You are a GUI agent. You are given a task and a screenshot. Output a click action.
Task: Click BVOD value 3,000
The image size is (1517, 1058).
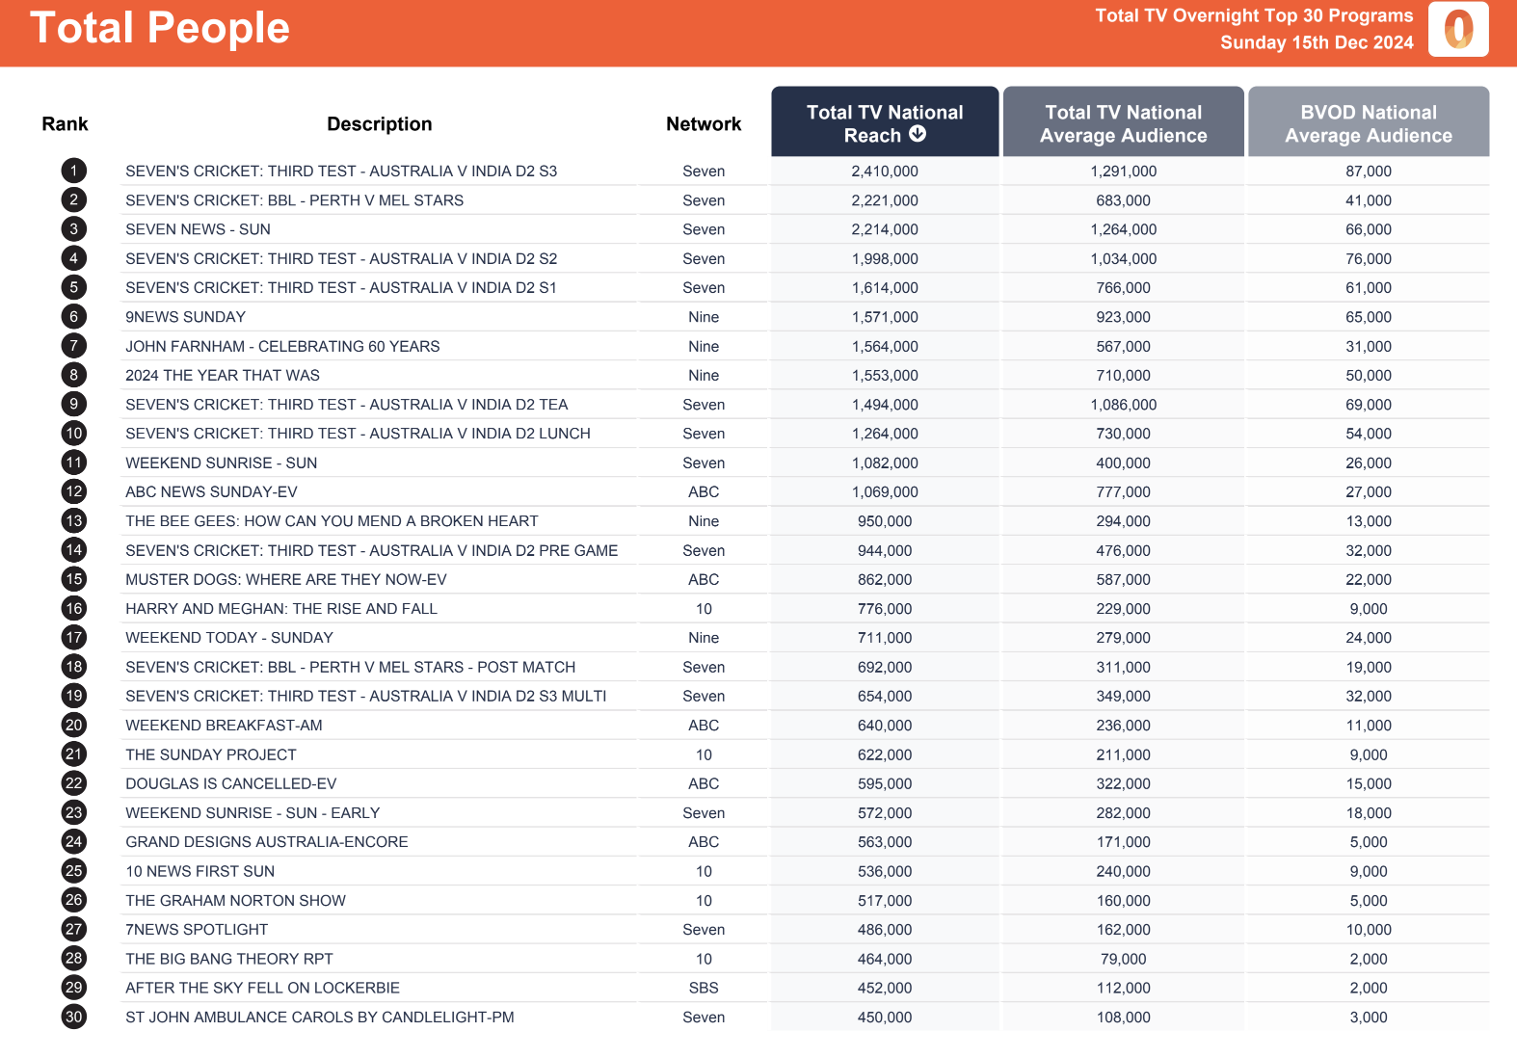1369,1018
